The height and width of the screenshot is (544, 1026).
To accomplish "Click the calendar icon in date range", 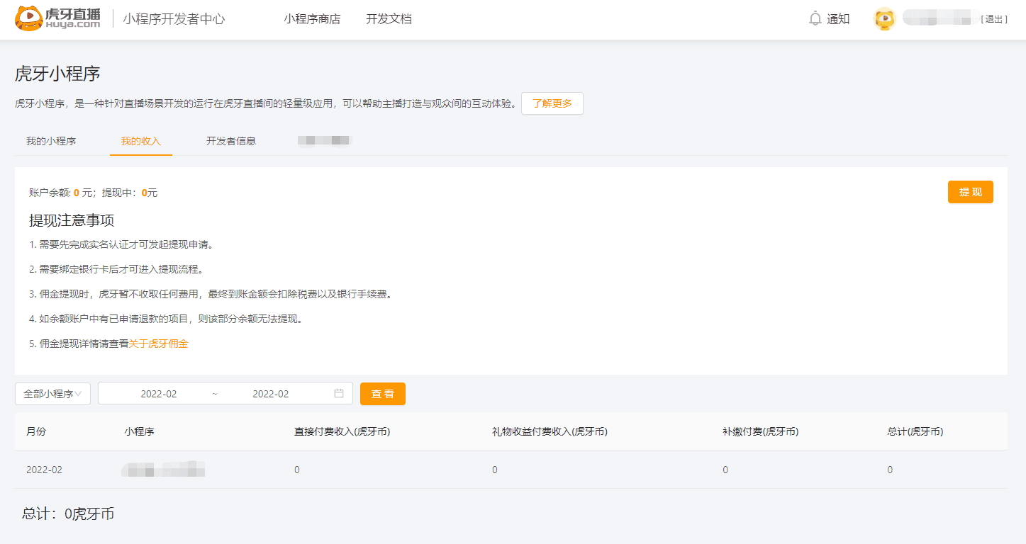I will pyautogui.click(x=339, y=394).
